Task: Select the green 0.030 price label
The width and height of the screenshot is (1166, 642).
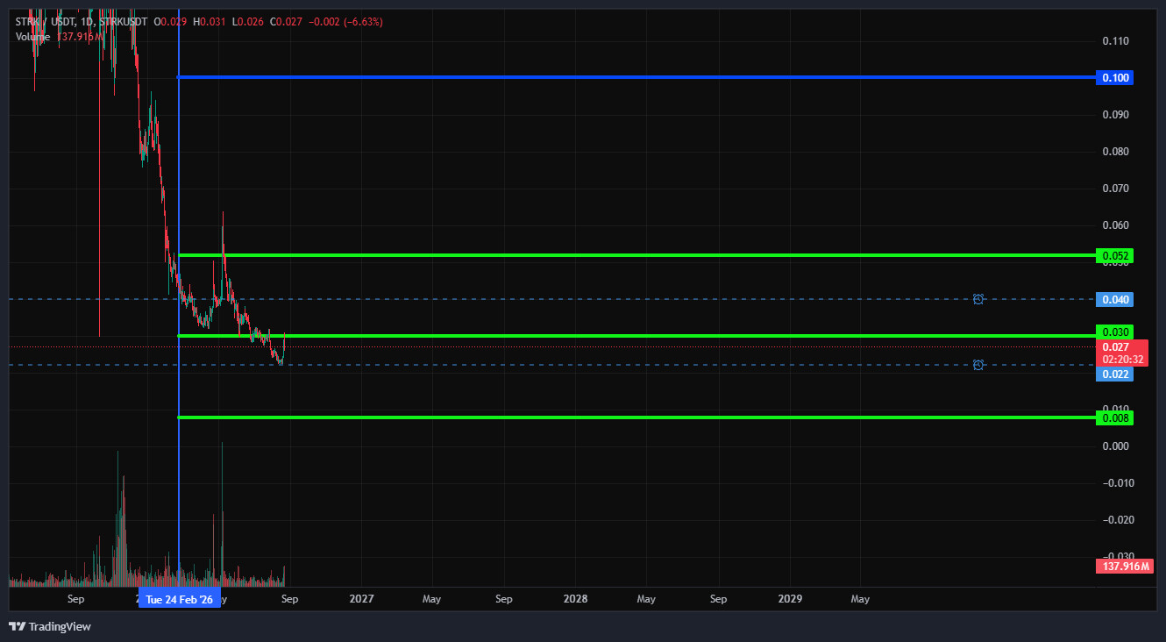Action: pyautogui.click(x=1115, y=332)
